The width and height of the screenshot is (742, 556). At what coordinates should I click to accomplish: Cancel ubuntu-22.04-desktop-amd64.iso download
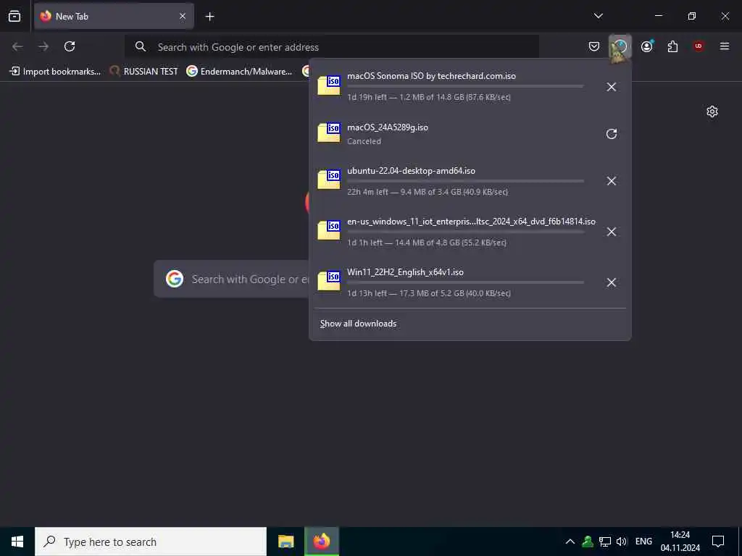pos(612,181)
